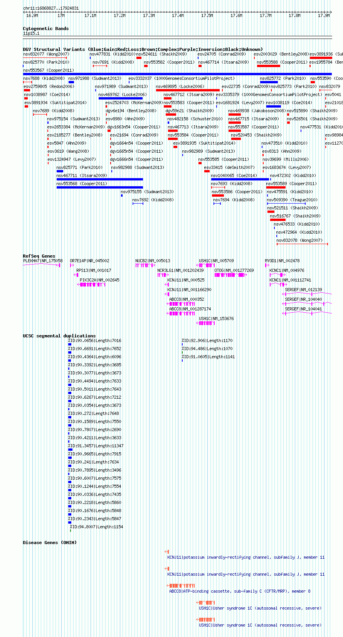Open the SERGEF|NR_104041 transcript
The height and width of the screenshot is (637, 343).
pyautogui.click(x=303, y=309)
